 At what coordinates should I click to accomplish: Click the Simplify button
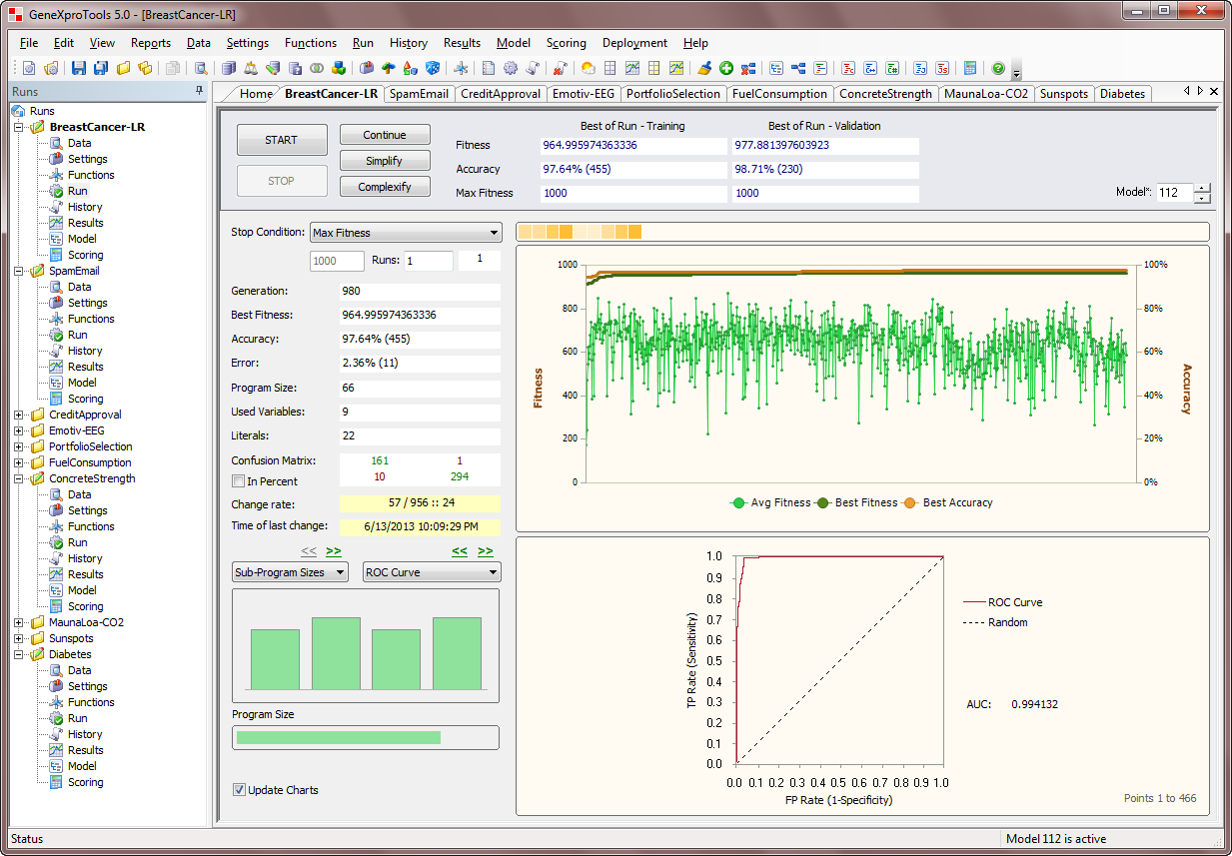[x=385, y=161]
